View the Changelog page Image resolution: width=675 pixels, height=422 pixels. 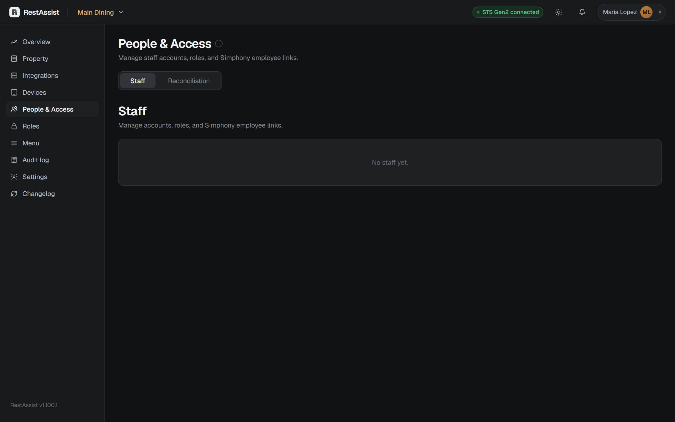(52, 194)
